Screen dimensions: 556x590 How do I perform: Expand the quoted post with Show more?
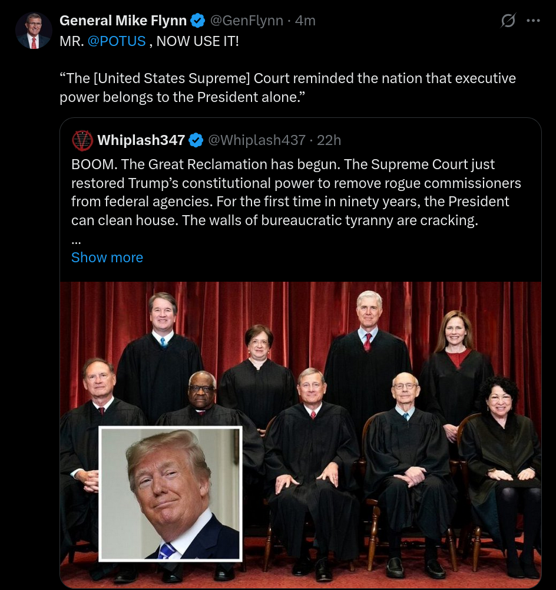point(107,258)
